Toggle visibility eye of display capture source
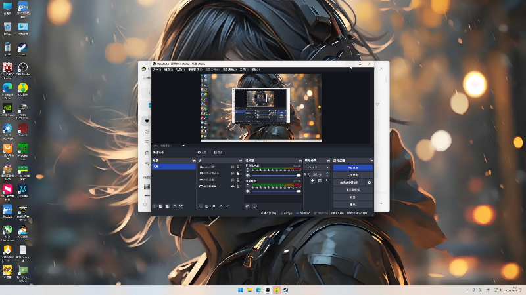The height and width of the screenshot is (295, 526). click(x=233, y=186)
